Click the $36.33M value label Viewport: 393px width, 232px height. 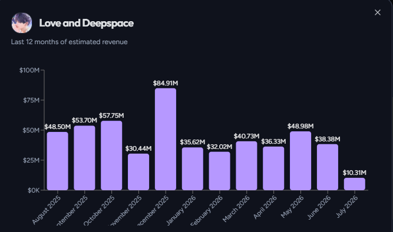273,141
